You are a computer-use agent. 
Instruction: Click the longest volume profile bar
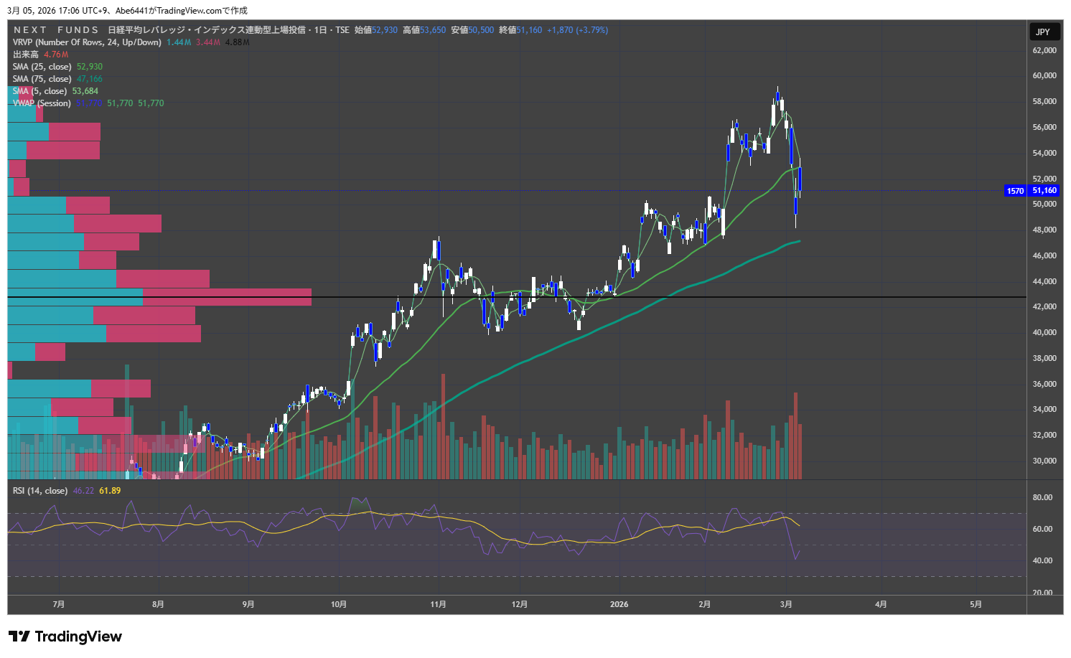pos(159,297)
